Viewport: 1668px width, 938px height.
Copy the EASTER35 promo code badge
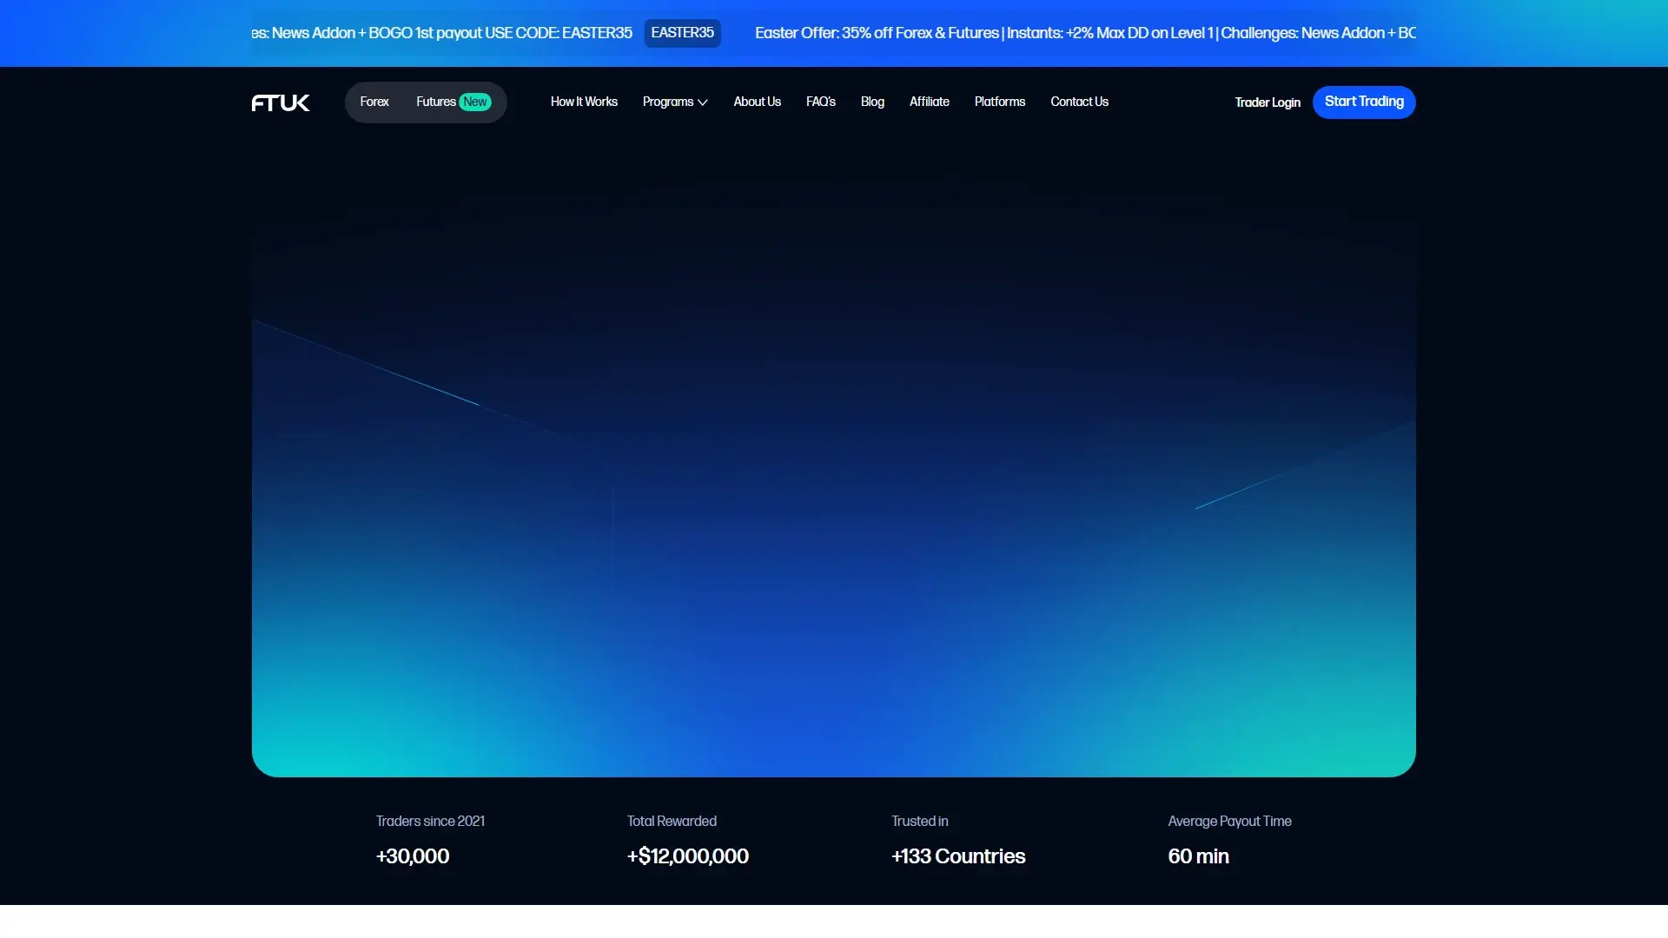(x=682, y=33)
